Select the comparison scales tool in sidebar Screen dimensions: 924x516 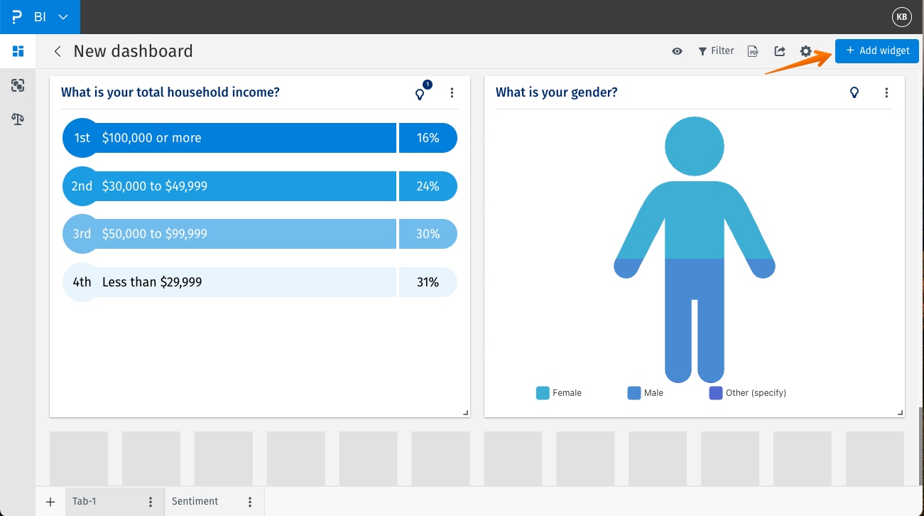tap(18, 119)
